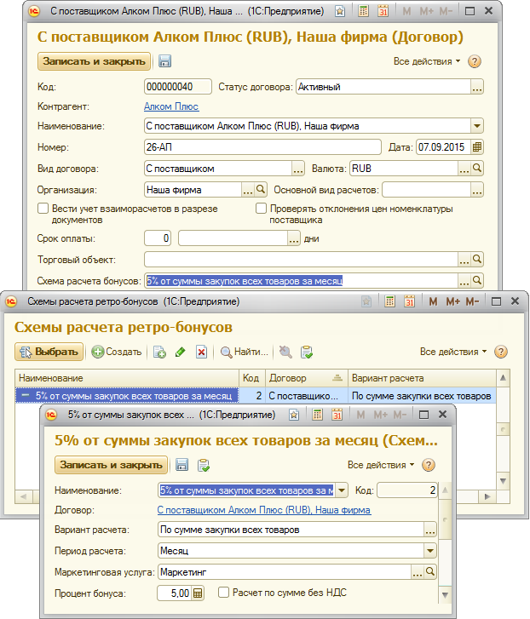530x619 pixels.
Task: Sort by Вариант расчета column header
Action: pos(422,378)
